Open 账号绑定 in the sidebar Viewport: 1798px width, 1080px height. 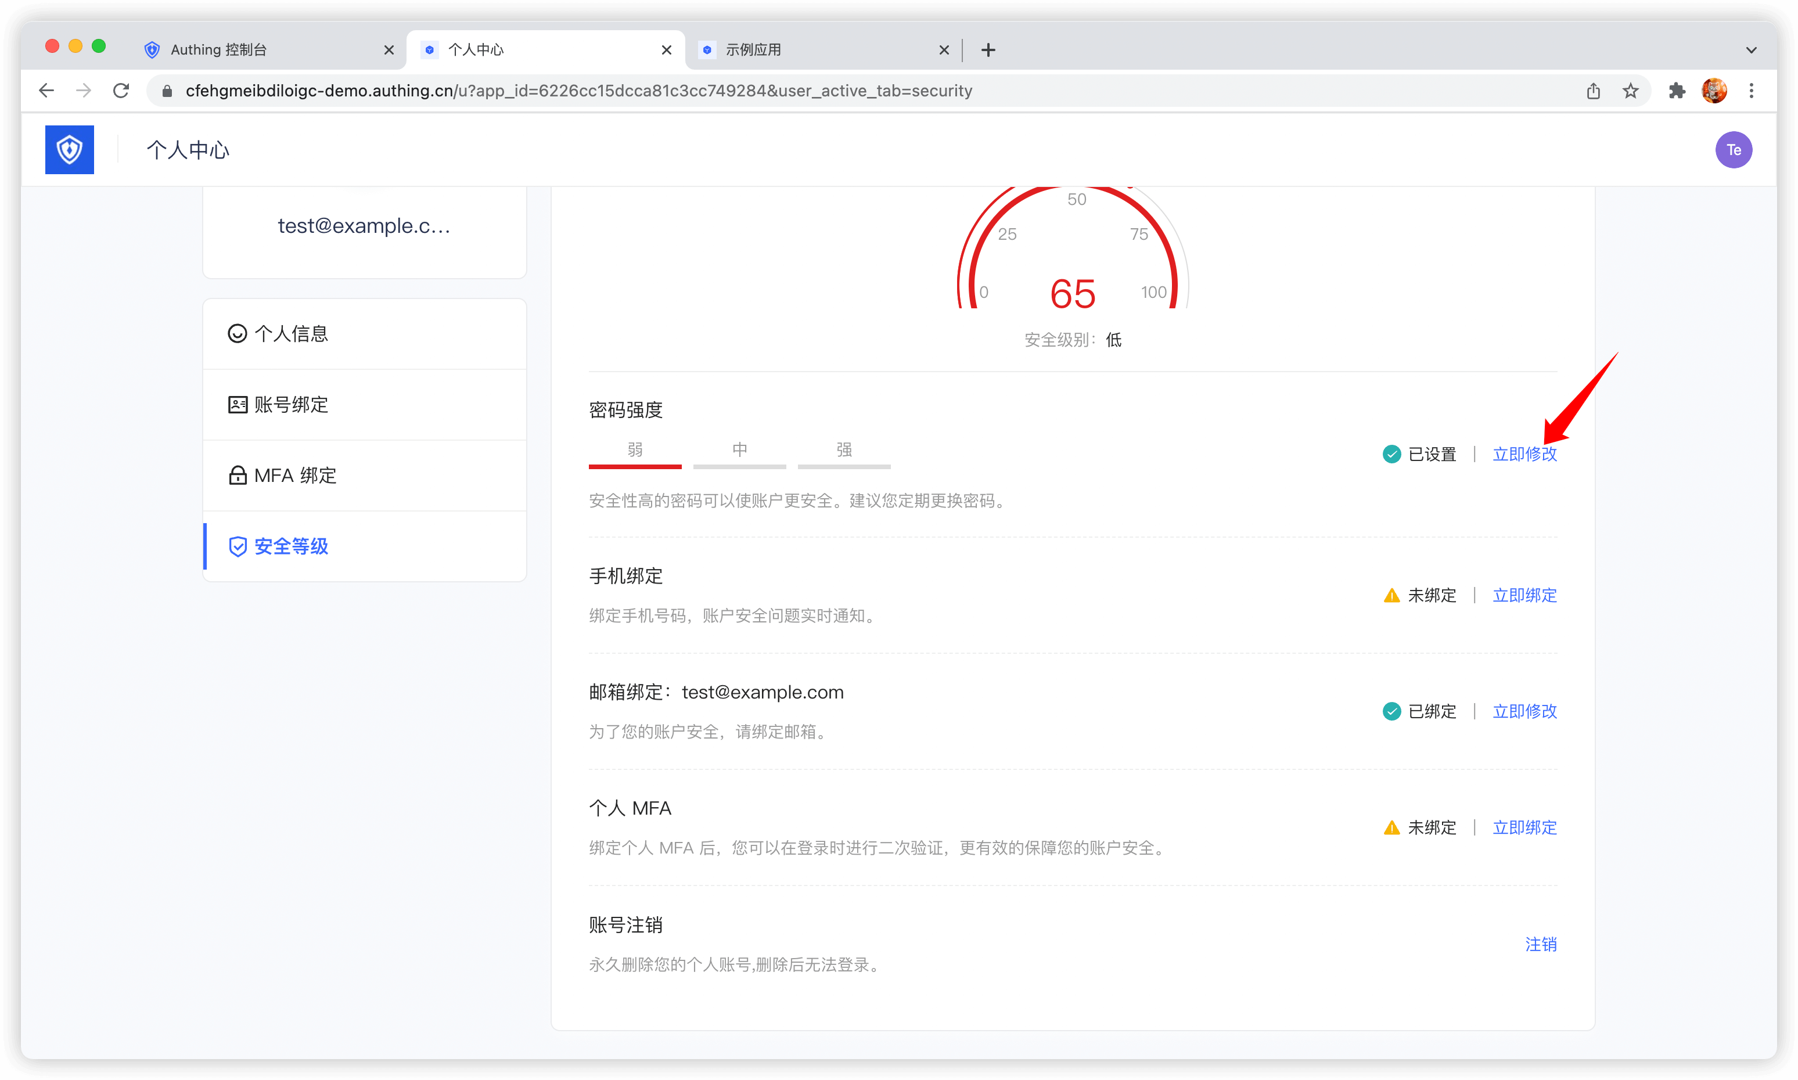click(x=291, y=405)
